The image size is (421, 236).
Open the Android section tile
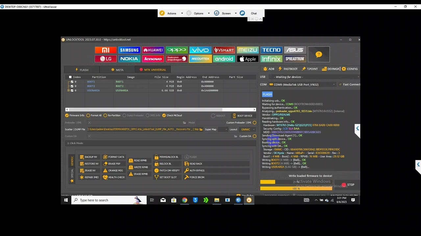pyautogui.click(x=224, y=59)
